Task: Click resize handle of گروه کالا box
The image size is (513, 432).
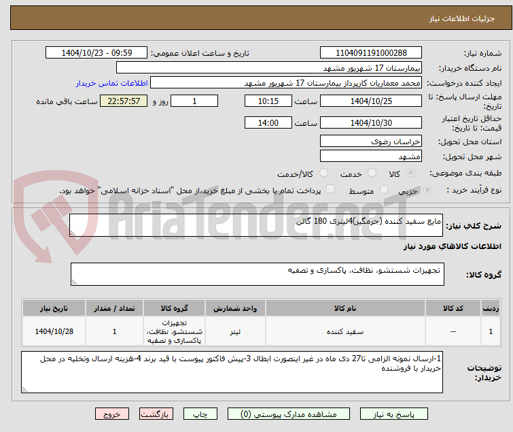Action: [74, 282]
